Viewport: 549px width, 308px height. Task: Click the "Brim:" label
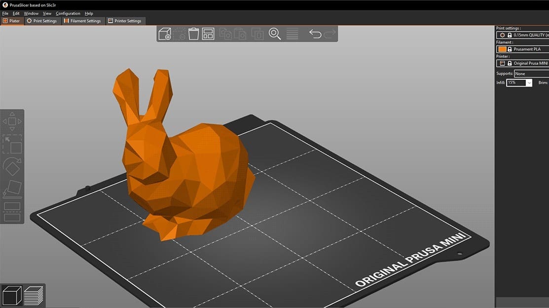(543, 83)
